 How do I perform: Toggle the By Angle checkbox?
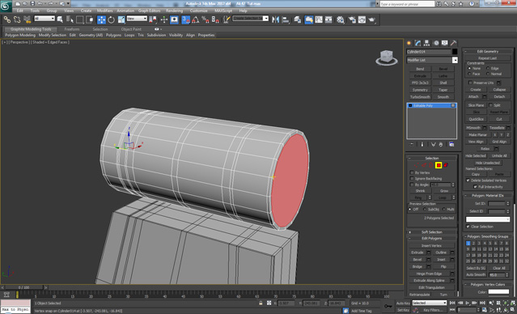pos(412,185)
